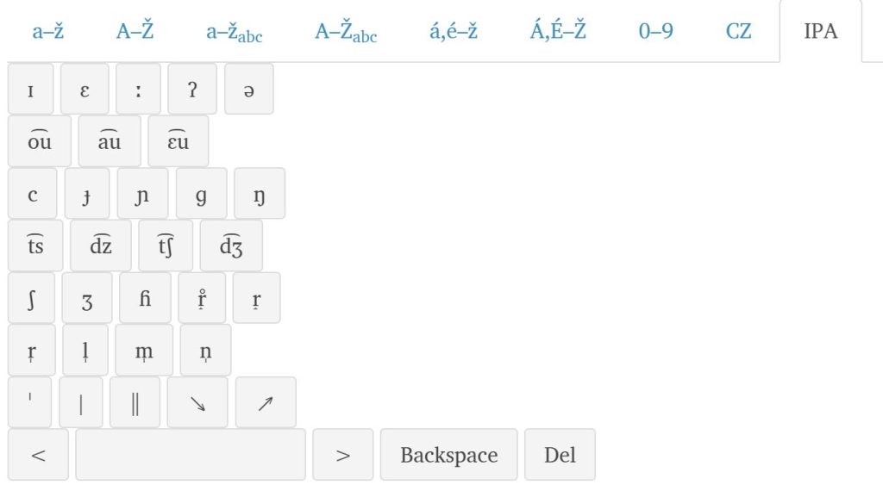Insert the dʒ affricate symbol

coord(231,245)
